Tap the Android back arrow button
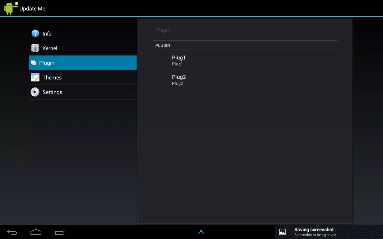The image size is (383, 239). (12, 232)
